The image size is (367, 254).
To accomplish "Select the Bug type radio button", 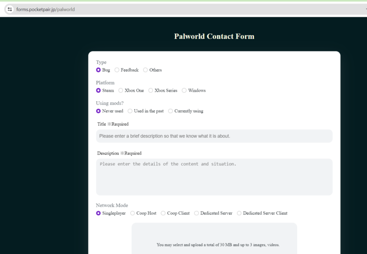I will coord(99,70).
